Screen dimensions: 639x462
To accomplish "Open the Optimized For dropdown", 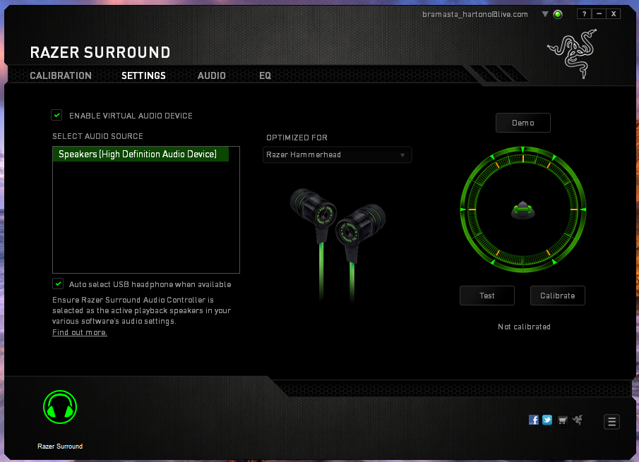I will pyautogui.click(x=403, y=154).
